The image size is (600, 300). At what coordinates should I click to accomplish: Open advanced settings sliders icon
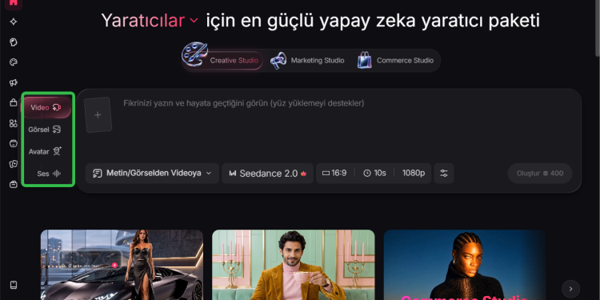coord(444,174)
